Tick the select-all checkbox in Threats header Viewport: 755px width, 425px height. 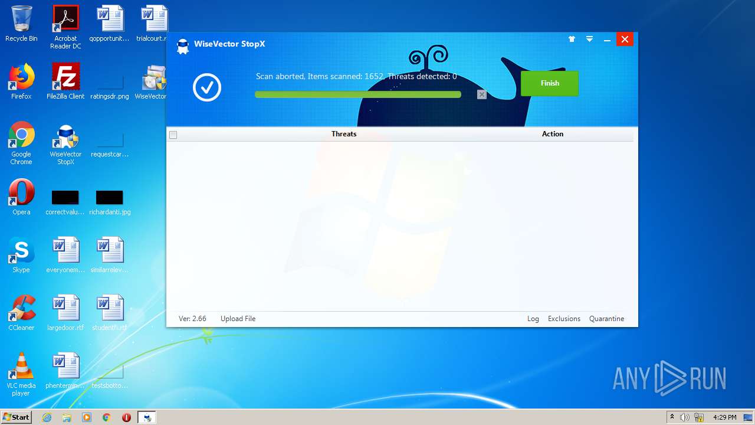[x=173, y=135]
